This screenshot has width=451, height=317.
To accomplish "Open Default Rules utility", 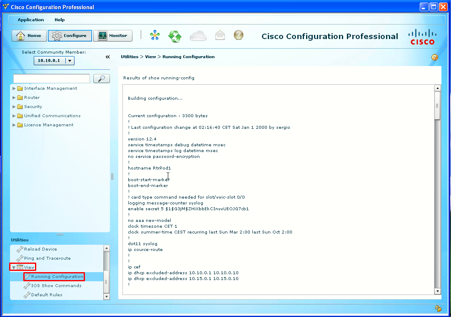I will tap(47, 295).
